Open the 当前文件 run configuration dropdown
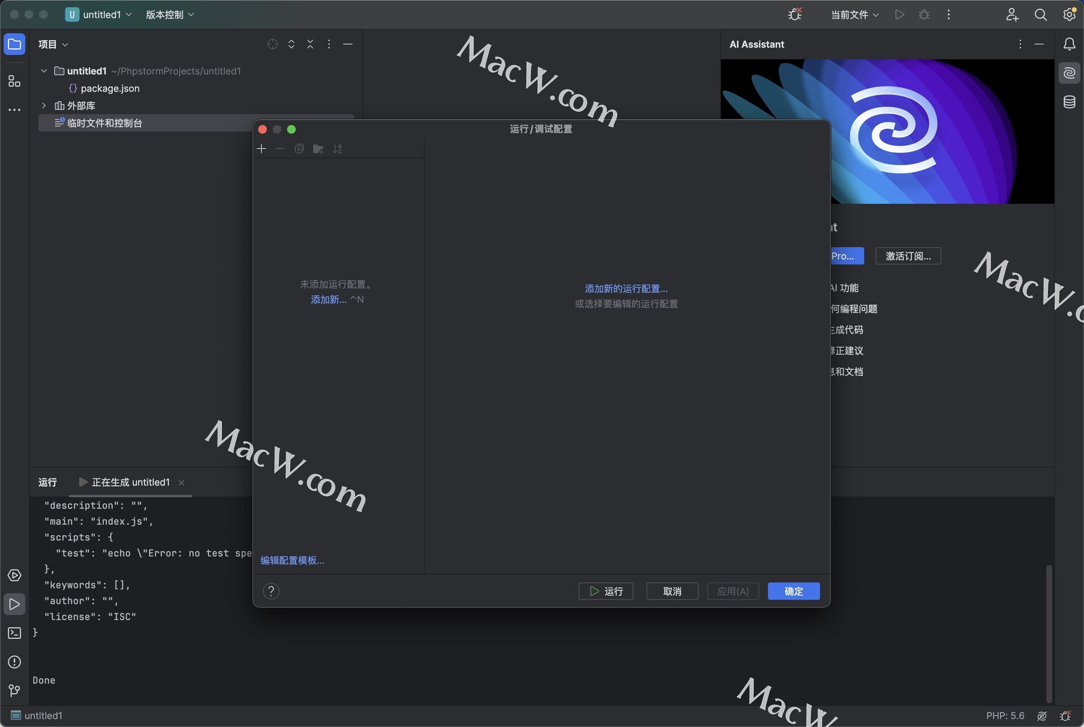 pos(855,15)
